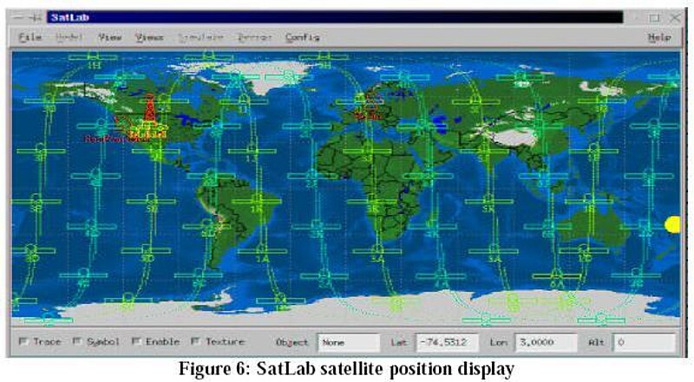This screenshot has width=694, height=382.
Task: Open the File menu
Action: [30, 37]
